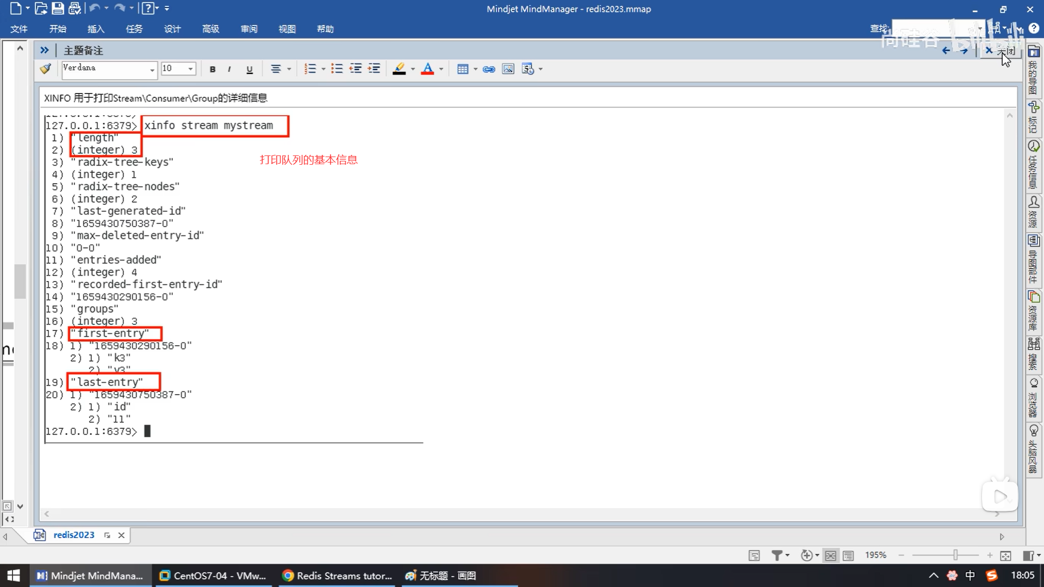Click the filter icon in status bar
The width and height of the screenshot is (1044, 587).
(777, 555)
